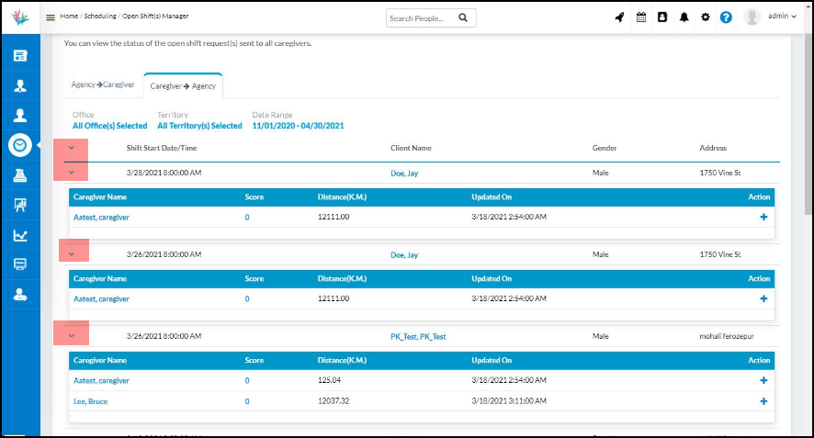Screen dimensions: 814x438
Task: Open the All Territory(s) Selected filter
Action: coord(199,126)
